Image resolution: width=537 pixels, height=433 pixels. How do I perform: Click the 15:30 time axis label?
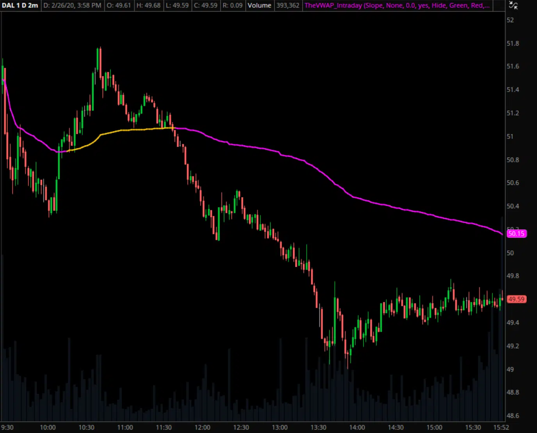pos(473,427)
